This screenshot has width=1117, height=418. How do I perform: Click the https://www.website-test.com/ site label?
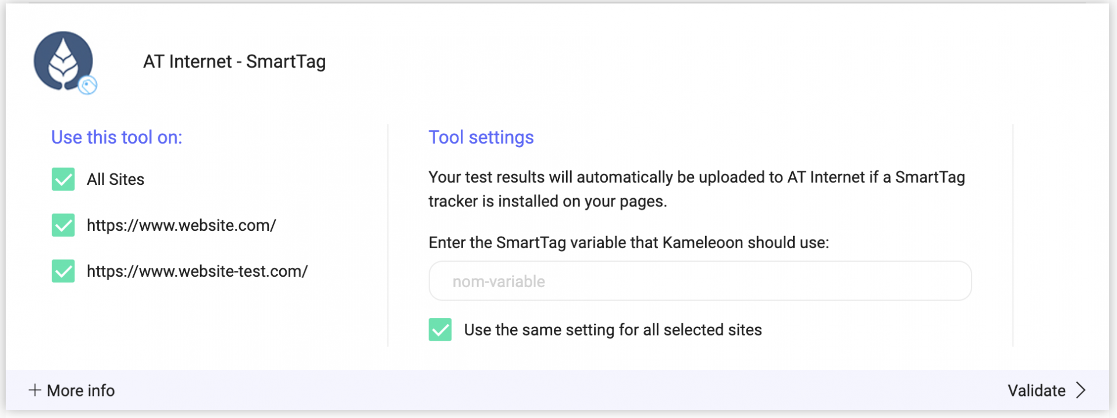pos(197,271)
